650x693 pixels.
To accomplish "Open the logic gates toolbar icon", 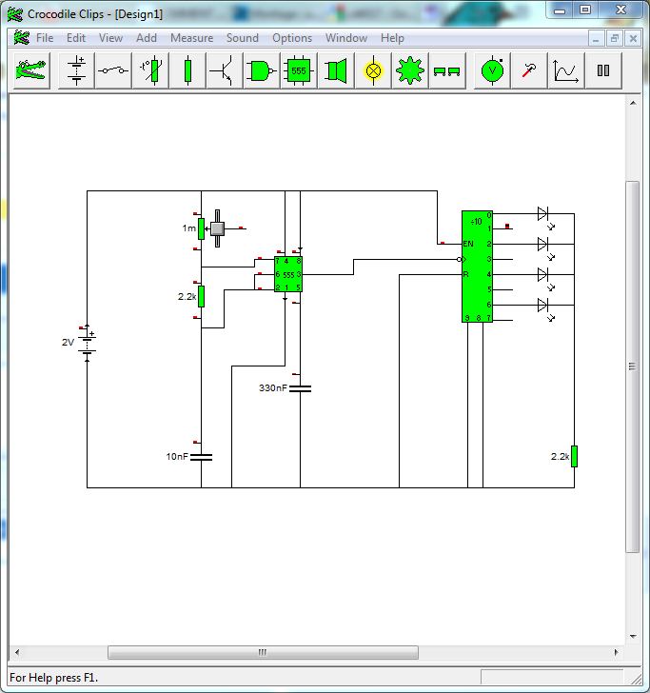I will [x=262, y=70].
